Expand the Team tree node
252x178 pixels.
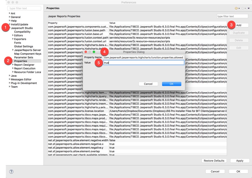tap(10, 86)
